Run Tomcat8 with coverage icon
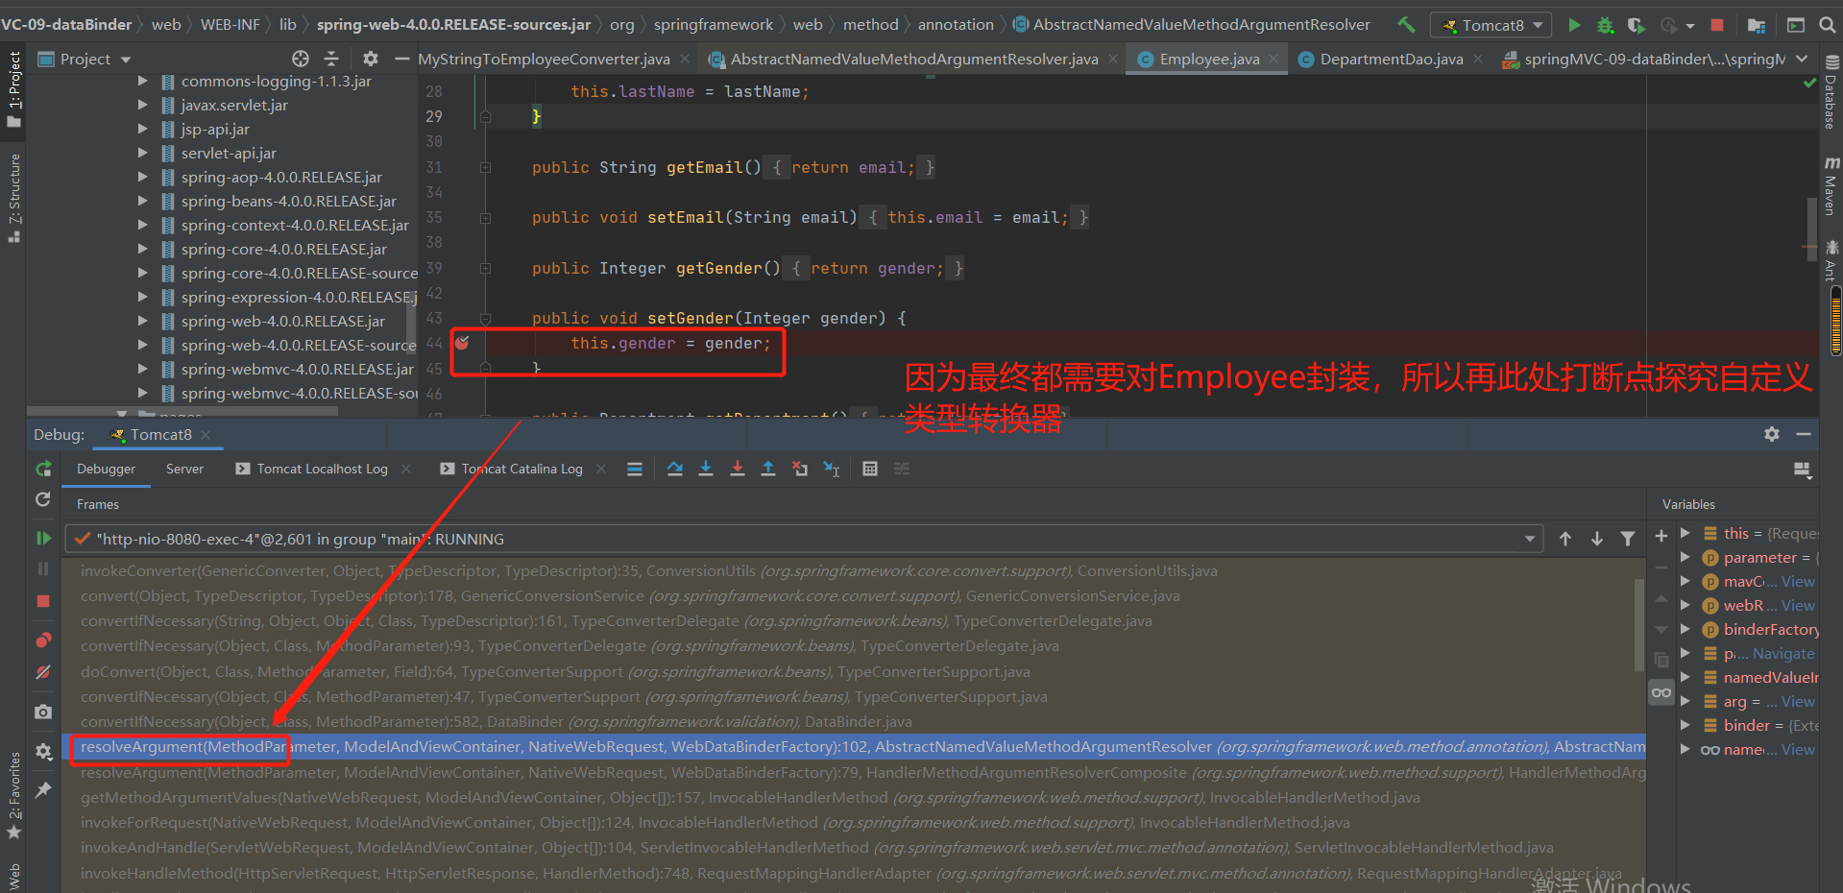This screenshot has height=893, width=1843. (1636, 25)
